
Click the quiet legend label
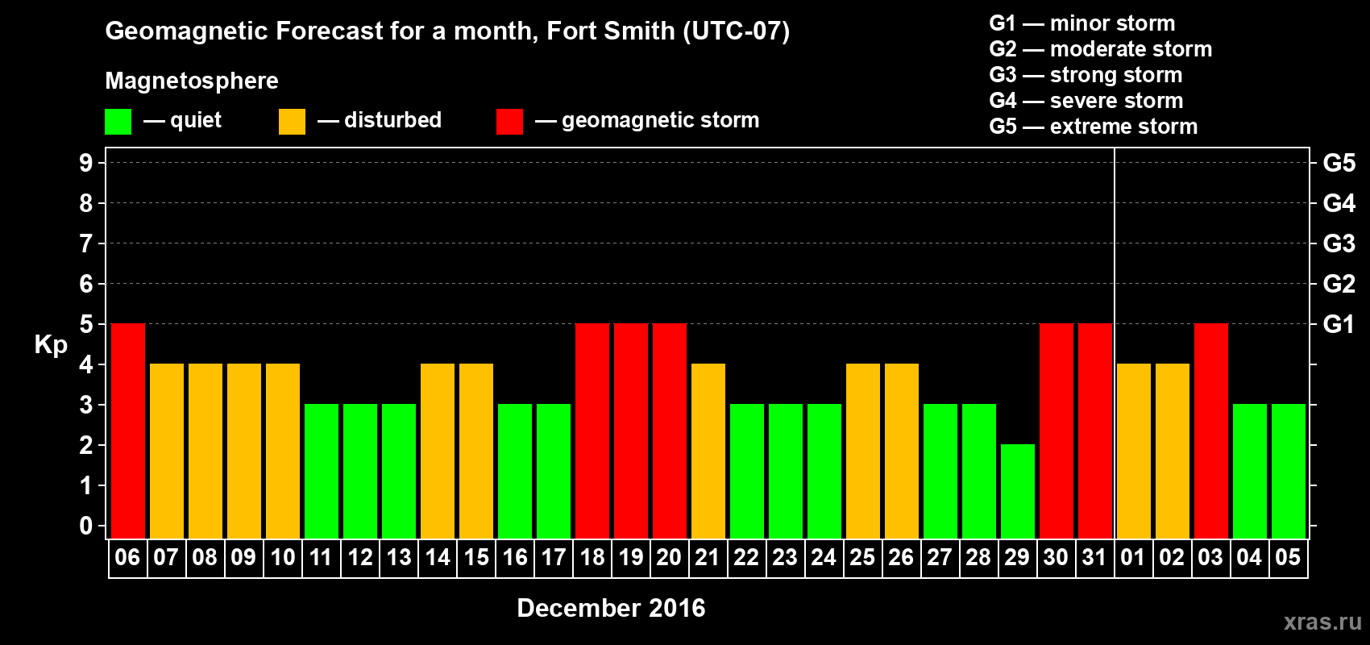click(x=196, y=120)
